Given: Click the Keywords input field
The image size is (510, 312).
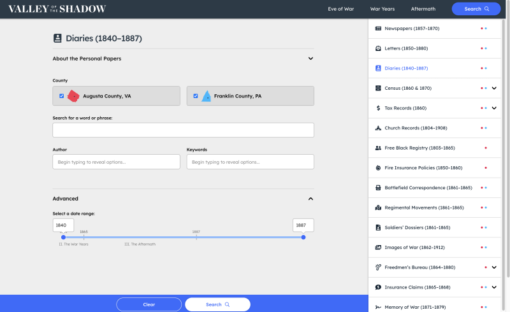Looking at the screenshot, I should coord(250,162).
